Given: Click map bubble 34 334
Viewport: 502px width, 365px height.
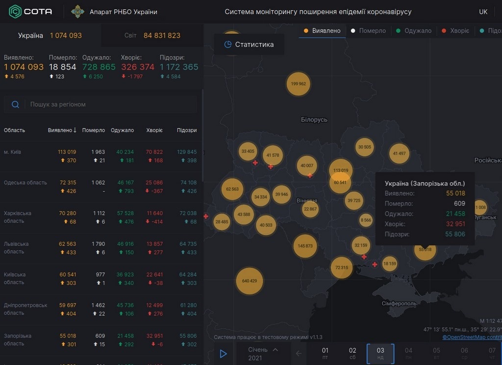Looking at the screenshot, I should 261,197.
